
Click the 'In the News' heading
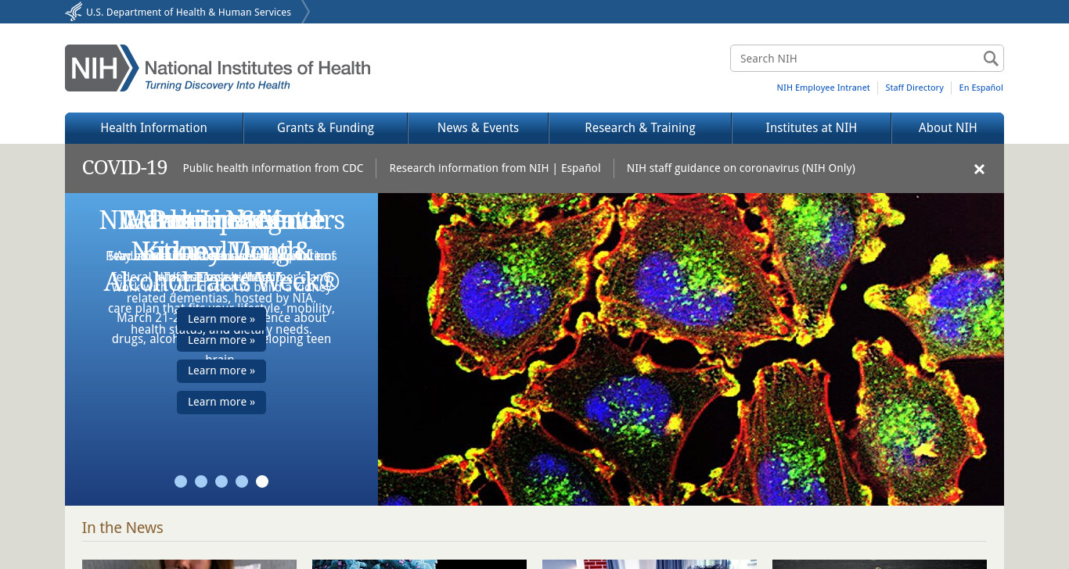click(123, 528)
